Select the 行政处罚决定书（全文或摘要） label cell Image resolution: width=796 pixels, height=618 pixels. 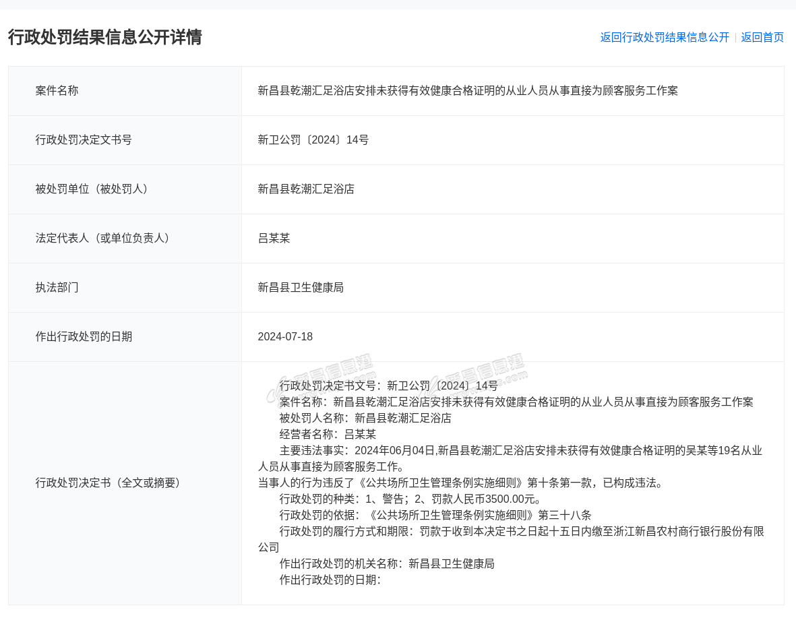(x=109, y=483)
